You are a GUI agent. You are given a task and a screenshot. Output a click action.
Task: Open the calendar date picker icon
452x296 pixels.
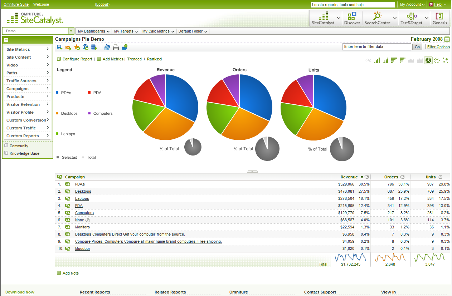447,39
